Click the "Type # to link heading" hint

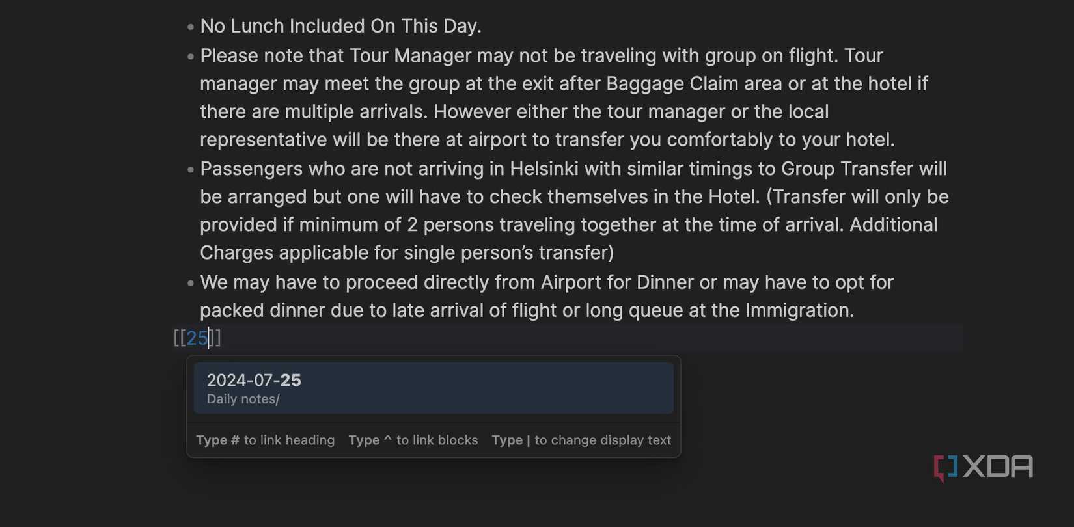click(265, 440)
